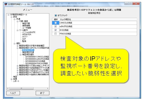Maximize the SIP脆弱性検証ツール window
This screenshot has width=143, height=100.
click(130, 4)
